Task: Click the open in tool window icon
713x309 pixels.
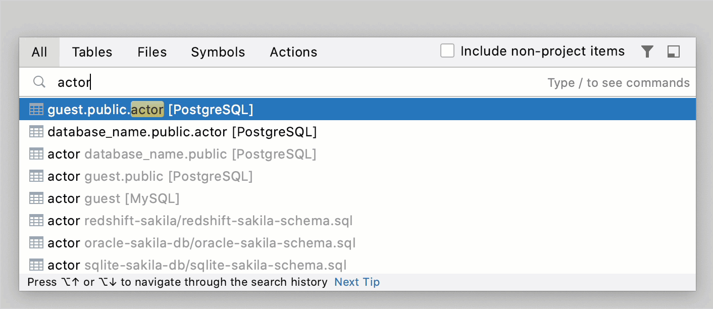Action: pyautogui.click(x=674, y=51)
